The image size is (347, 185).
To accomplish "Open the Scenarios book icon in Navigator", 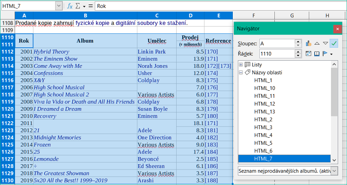I will click(x=317, y=54).
